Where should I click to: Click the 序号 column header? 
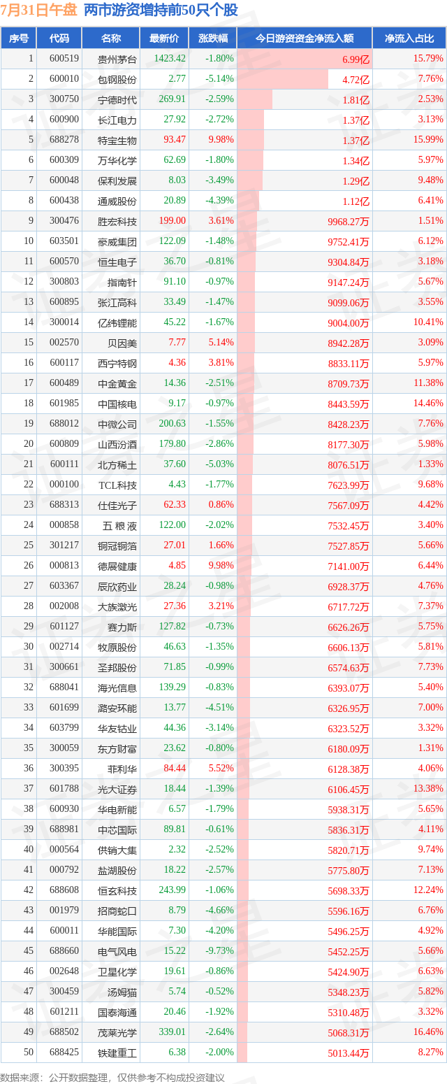pos(19,38)
